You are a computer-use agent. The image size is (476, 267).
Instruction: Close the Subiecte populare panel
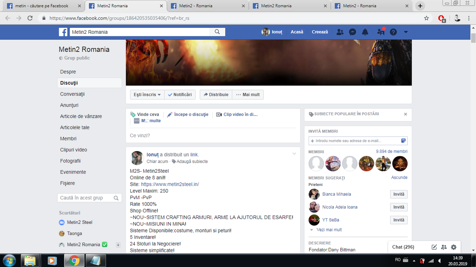point(405,114)
